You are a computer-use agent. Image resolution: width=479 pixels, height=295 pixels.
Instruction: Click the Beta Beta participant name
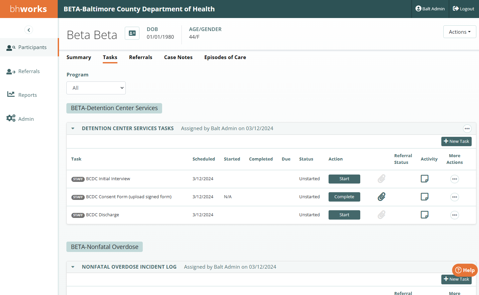[92, 35]
